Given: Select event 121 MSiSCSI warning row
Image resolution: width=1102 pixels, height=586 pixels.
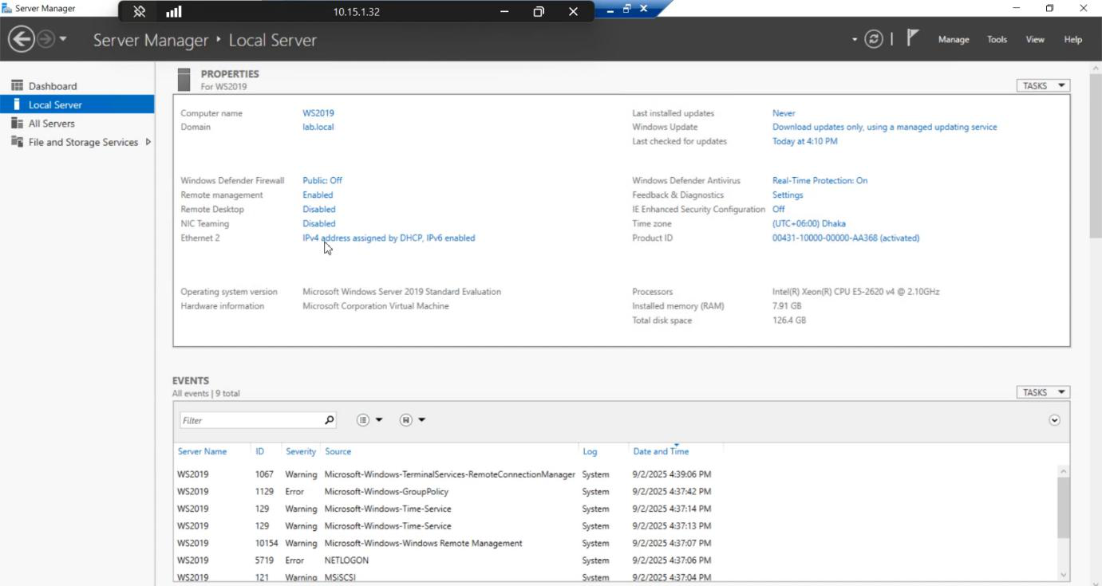Looking at the screenshot, I should [x=614, y=576].
